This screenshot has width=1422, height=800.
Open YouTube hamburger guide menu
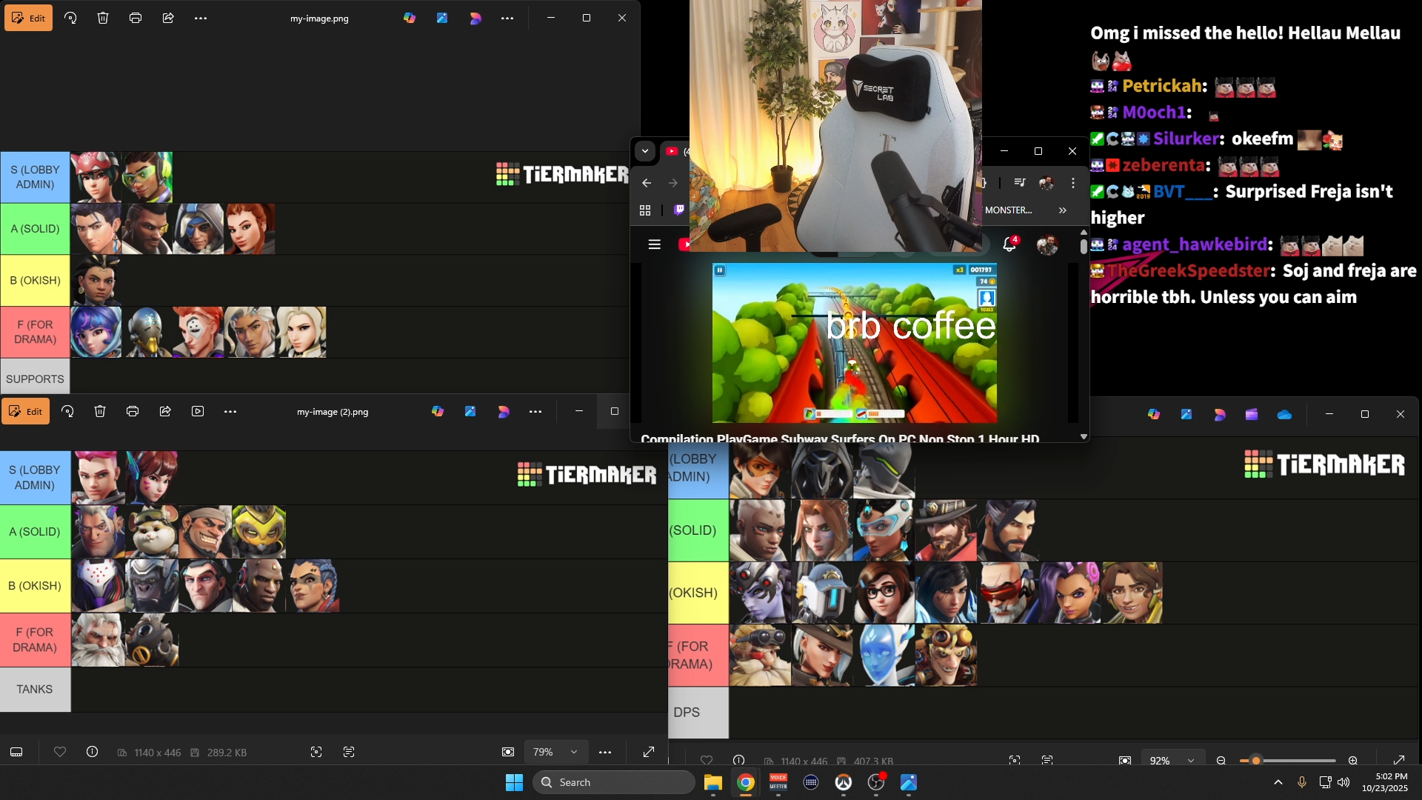[x=654, y=244]
